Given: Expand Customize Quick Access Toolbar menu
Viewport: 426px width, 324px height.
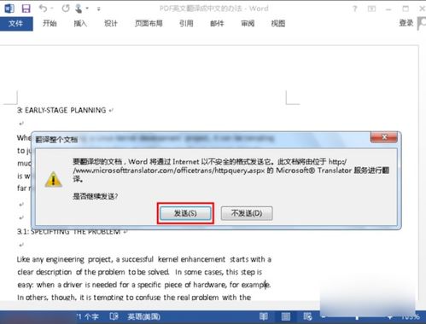Looking at the screenshot, I should (98, 9).
